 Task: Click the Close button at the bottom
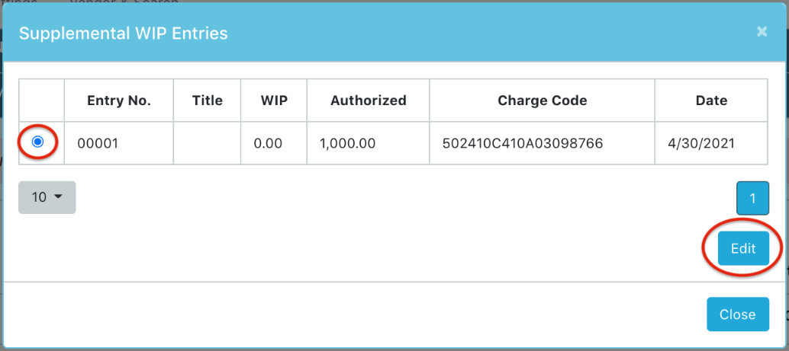pyautogui.click(x=738, y=314)
